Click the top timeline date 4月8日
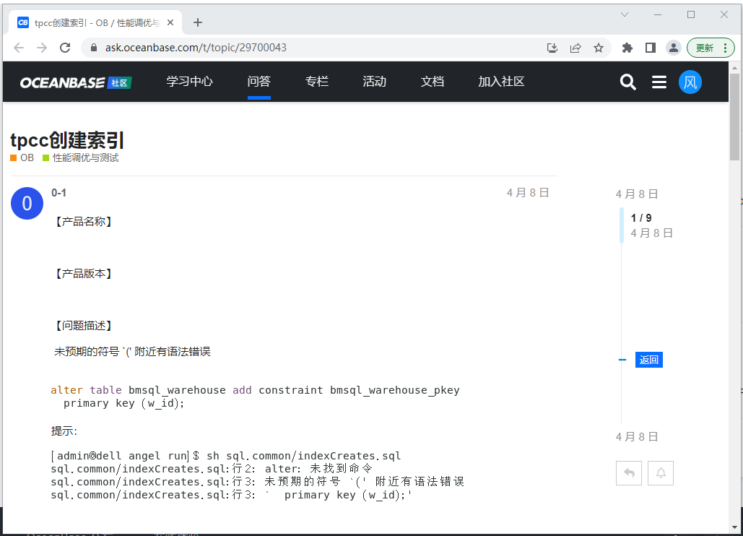Viewport: 743px width, 536px height. 637,194
